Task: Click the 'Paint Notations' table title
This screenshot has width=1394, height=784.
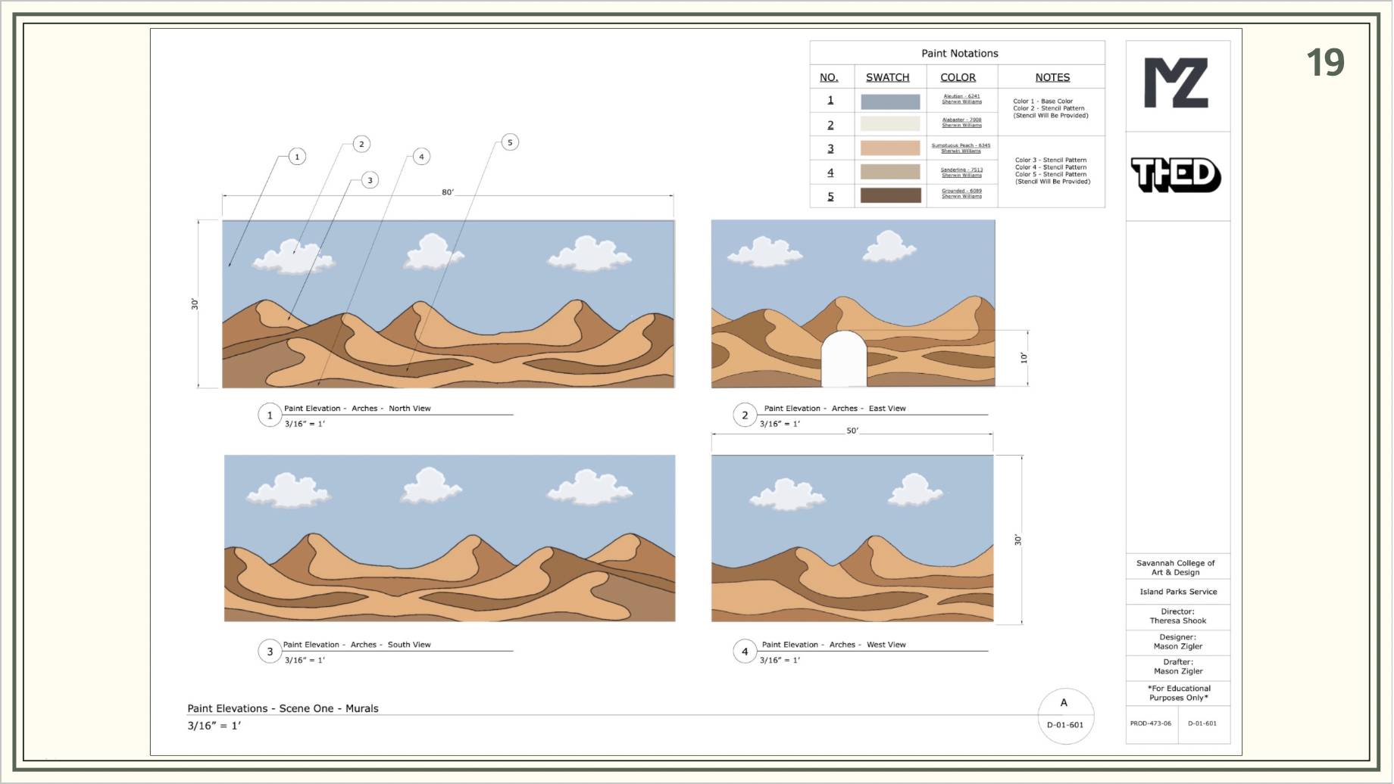Action: (x=959, y=53)
